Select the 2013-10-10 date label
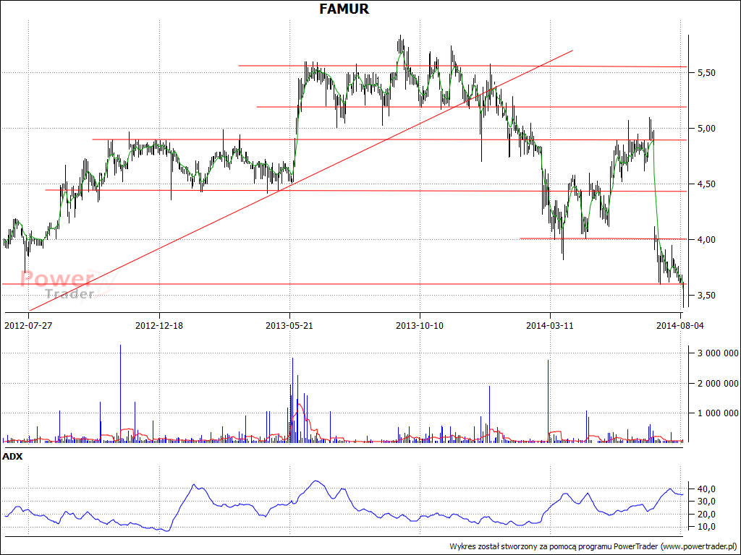The width and height of the screenshot is (741, 555). pos(420,326)
